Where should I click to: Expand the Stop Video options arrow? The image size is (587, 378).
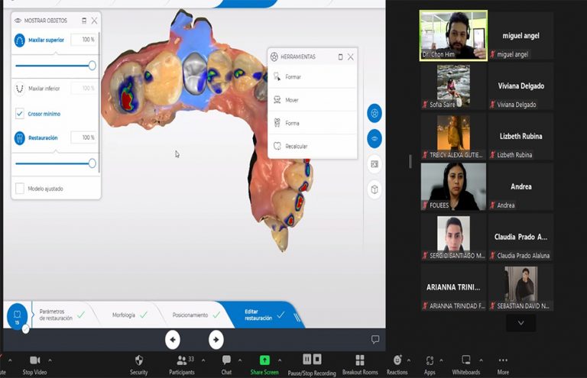50,360
